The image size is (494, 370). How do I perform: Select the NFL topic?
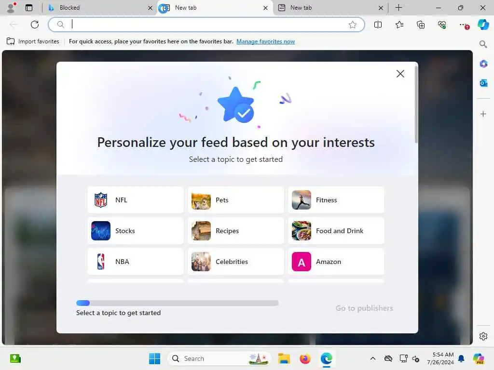(x=136, y=200)
